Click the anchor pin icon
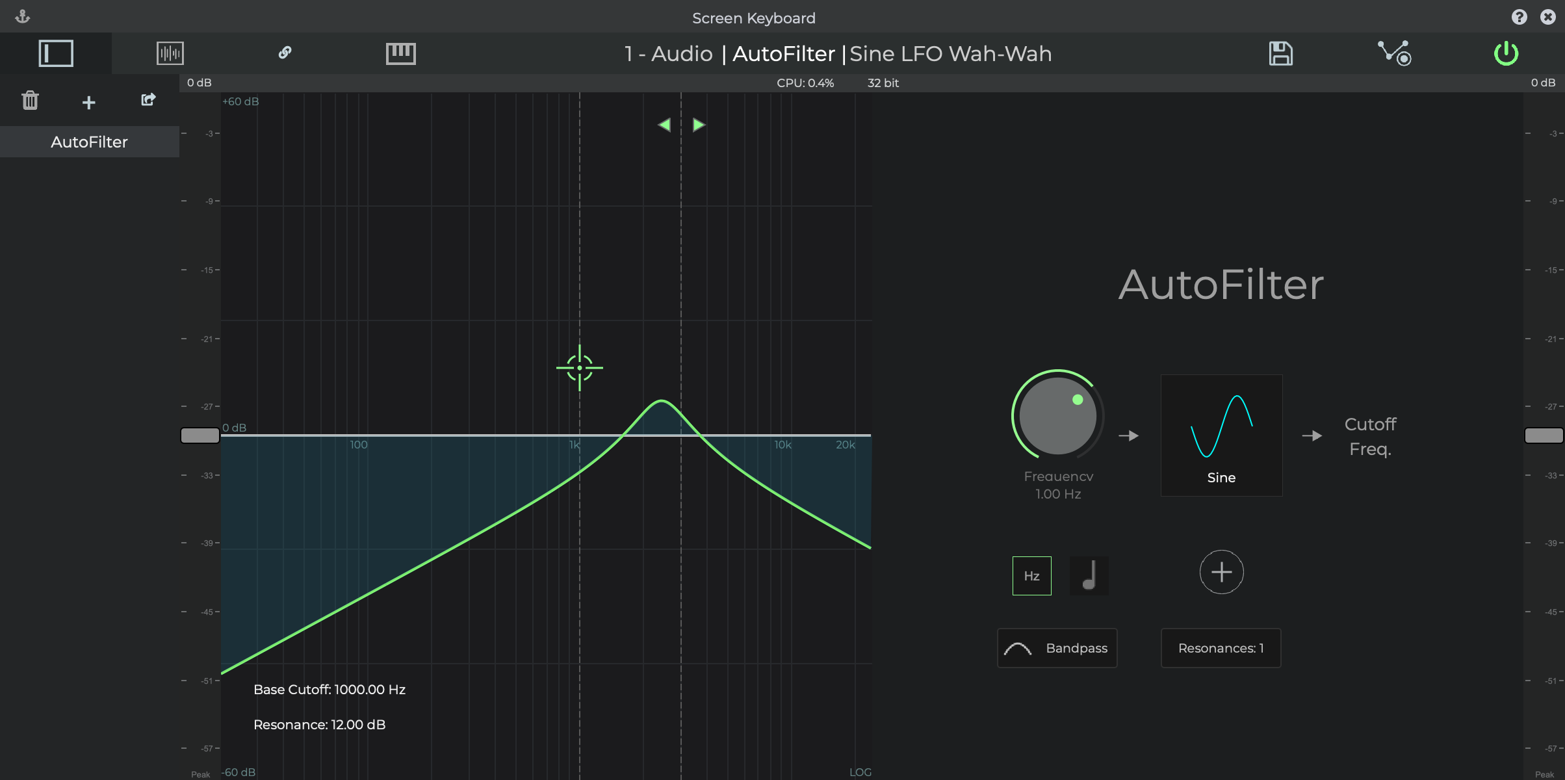 tap(23, 17)
